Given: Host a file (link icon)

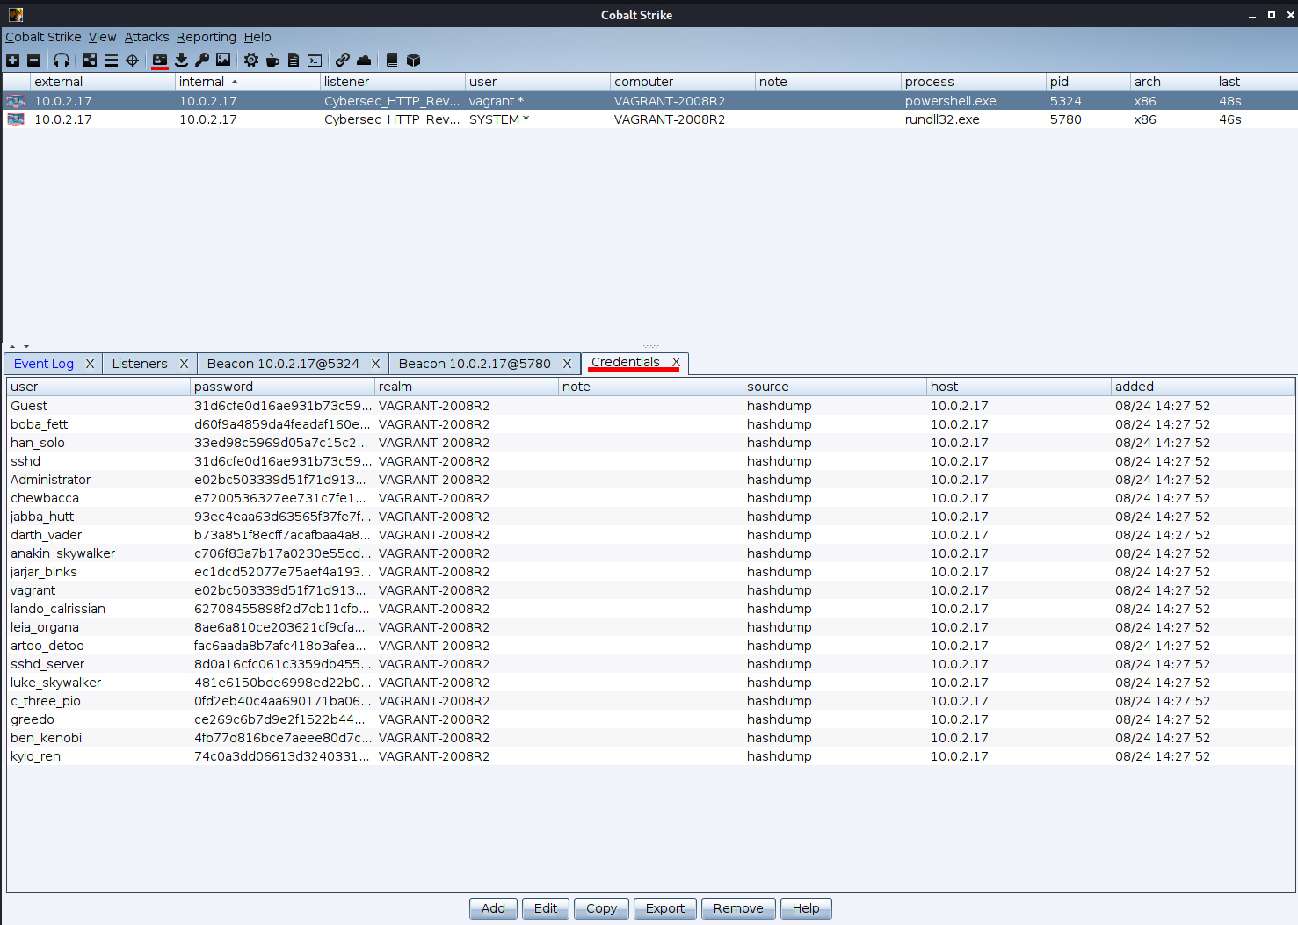Looking at the screenshot, I should pyautogui.click(x=343, y=60).
